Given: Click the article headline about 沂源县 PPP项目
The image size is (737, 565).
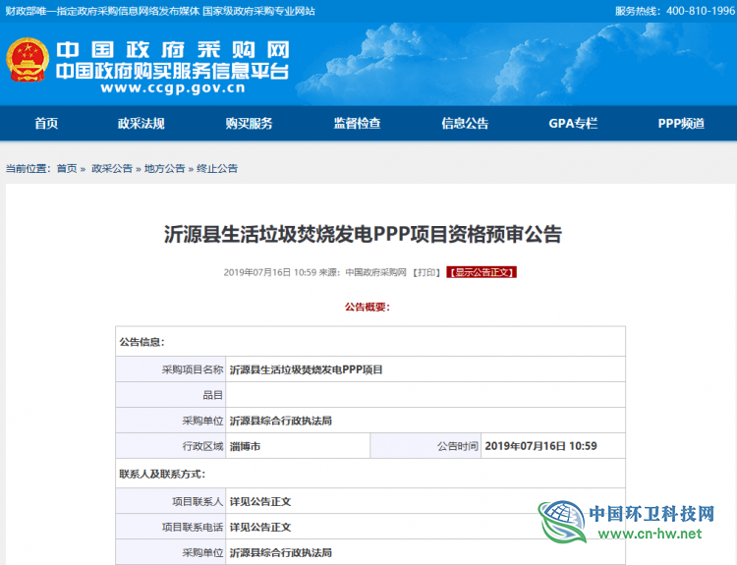Looking at the screenshot, I should [363, 234].
